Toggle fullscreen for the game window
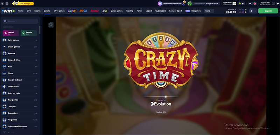Screen dimensions: 280x135 pyautogui.click(x=51, y=25)
